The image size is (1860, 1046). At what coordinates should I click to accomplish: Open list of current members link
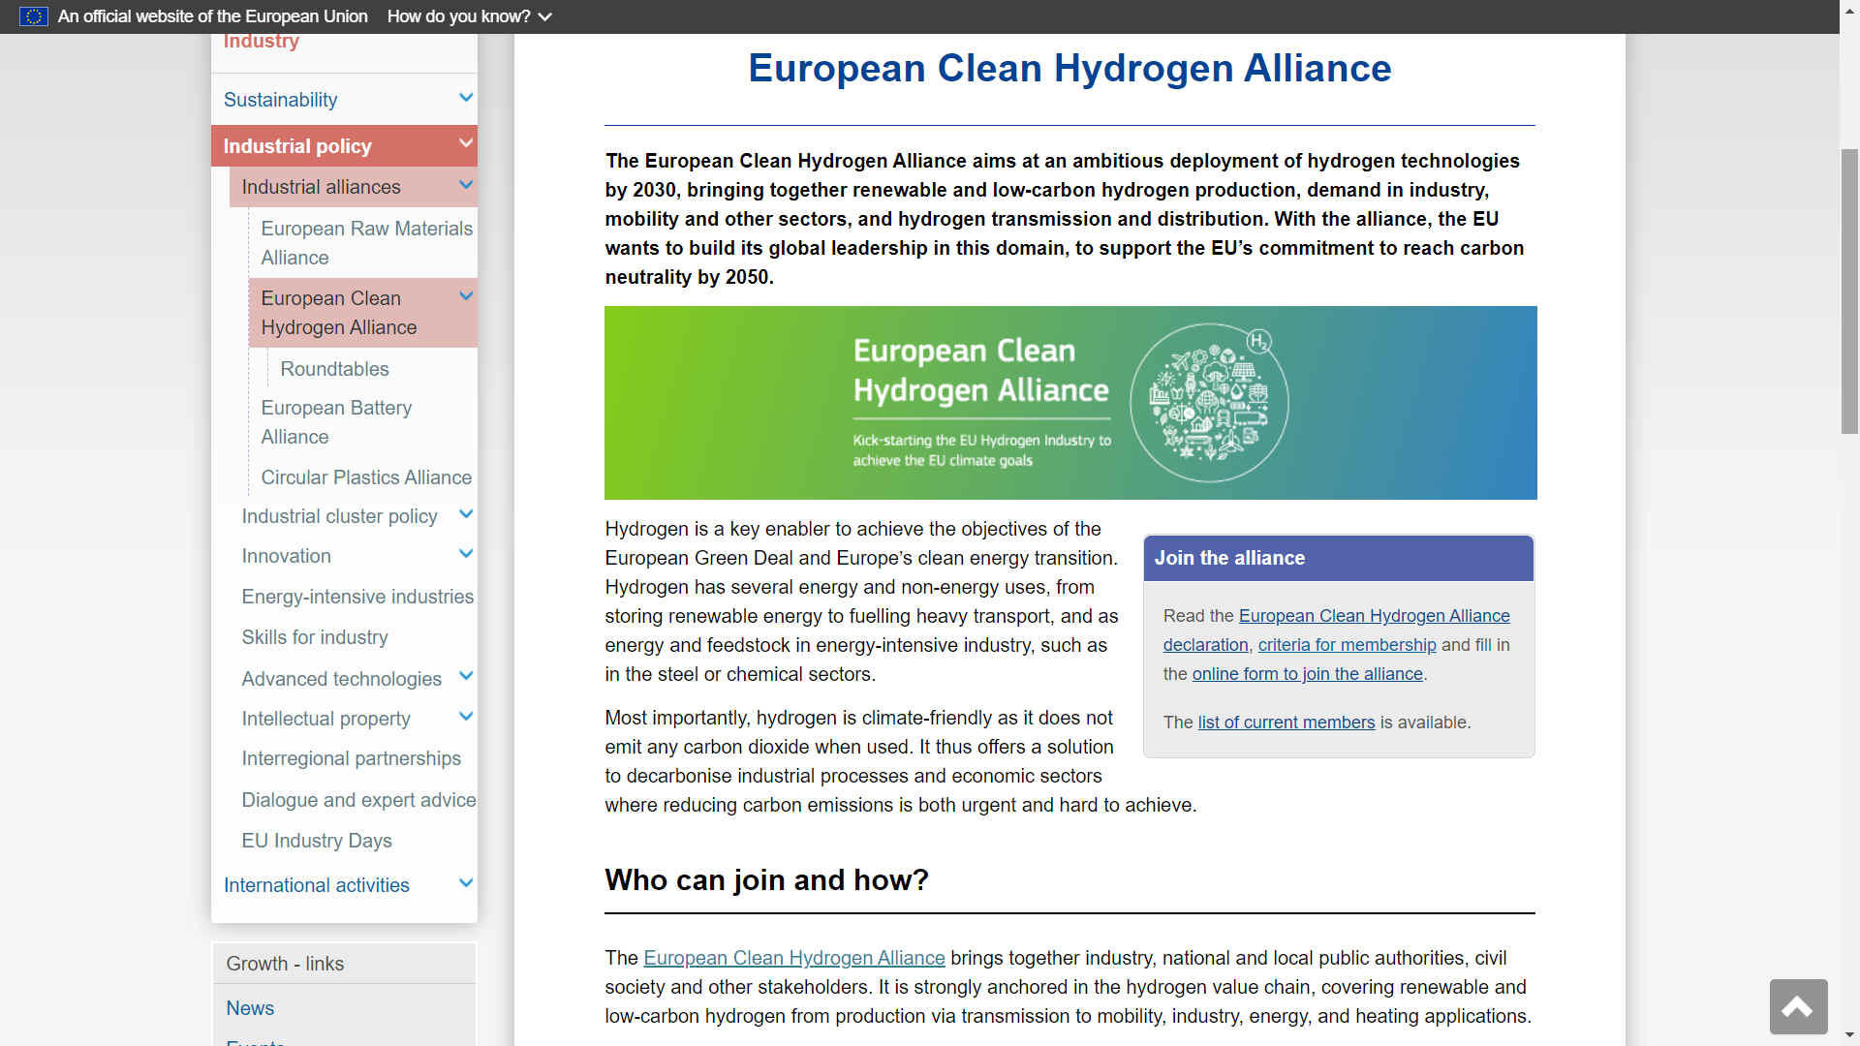pyautogui.click(x=1286, y=723)
